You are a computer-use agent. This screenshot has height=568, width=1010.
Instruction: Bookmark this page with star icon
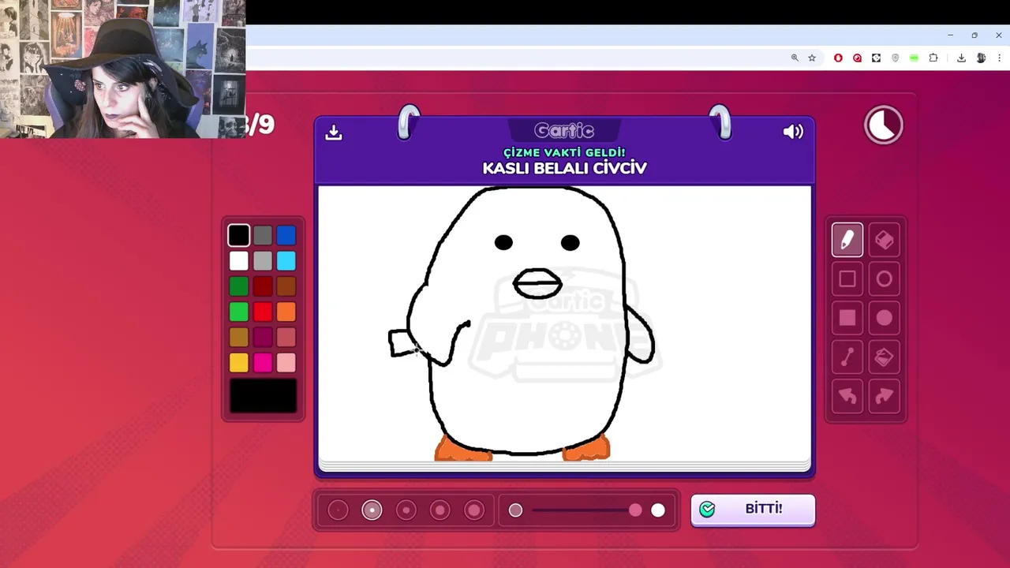click(x=812, y=58)
